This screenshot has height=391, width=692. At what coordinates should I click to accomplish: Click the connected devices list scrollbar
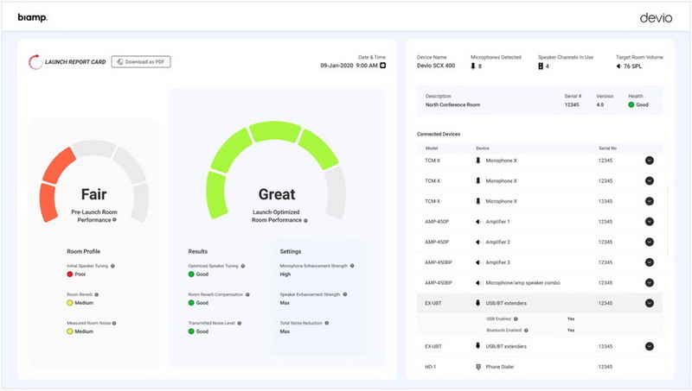click(668, 222)
